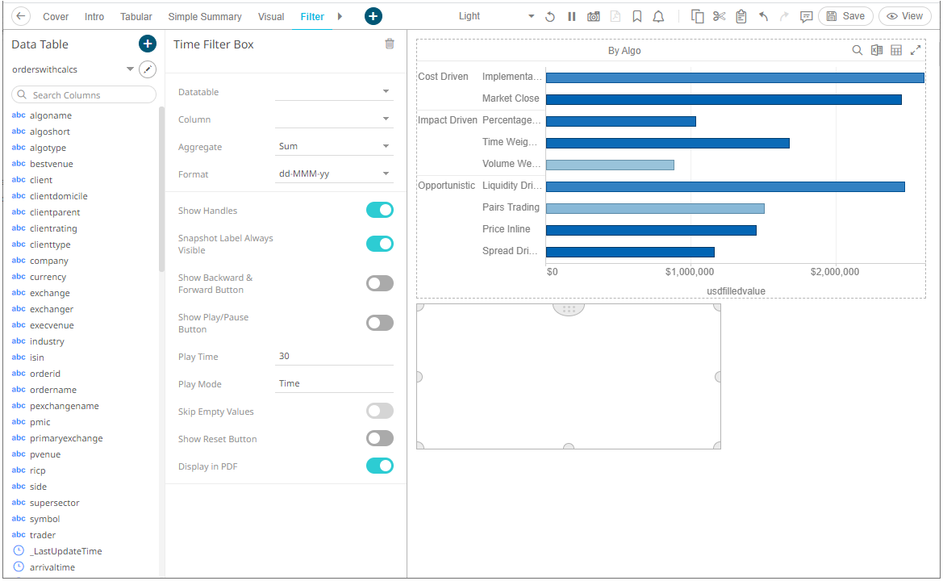Image resolution: width=943 pixels, height=581 pixels.
Task: Open the Tabular tab
Action: coord(136,16)
